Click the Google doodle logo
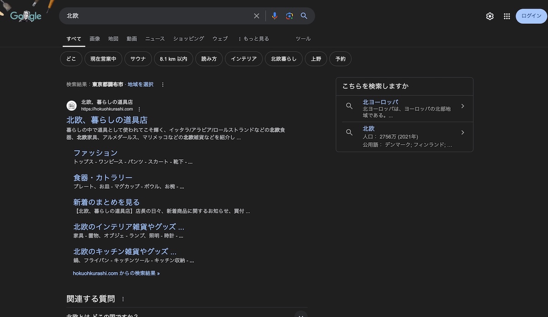 pyautogui.click(x=26, y=16)
